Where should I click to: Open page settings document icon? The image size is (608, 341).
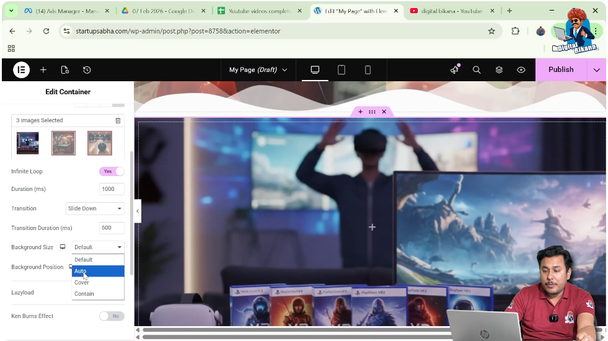point(64,70)
